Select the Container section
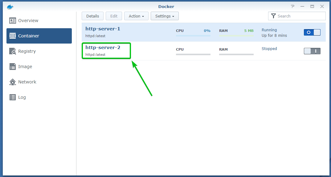Viewport: 331px width, 177px height. pyautogui.click(x=39, y=36)
